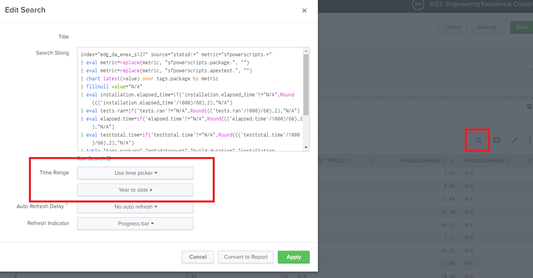Click the Run Search link

click(x=94, y=159)
